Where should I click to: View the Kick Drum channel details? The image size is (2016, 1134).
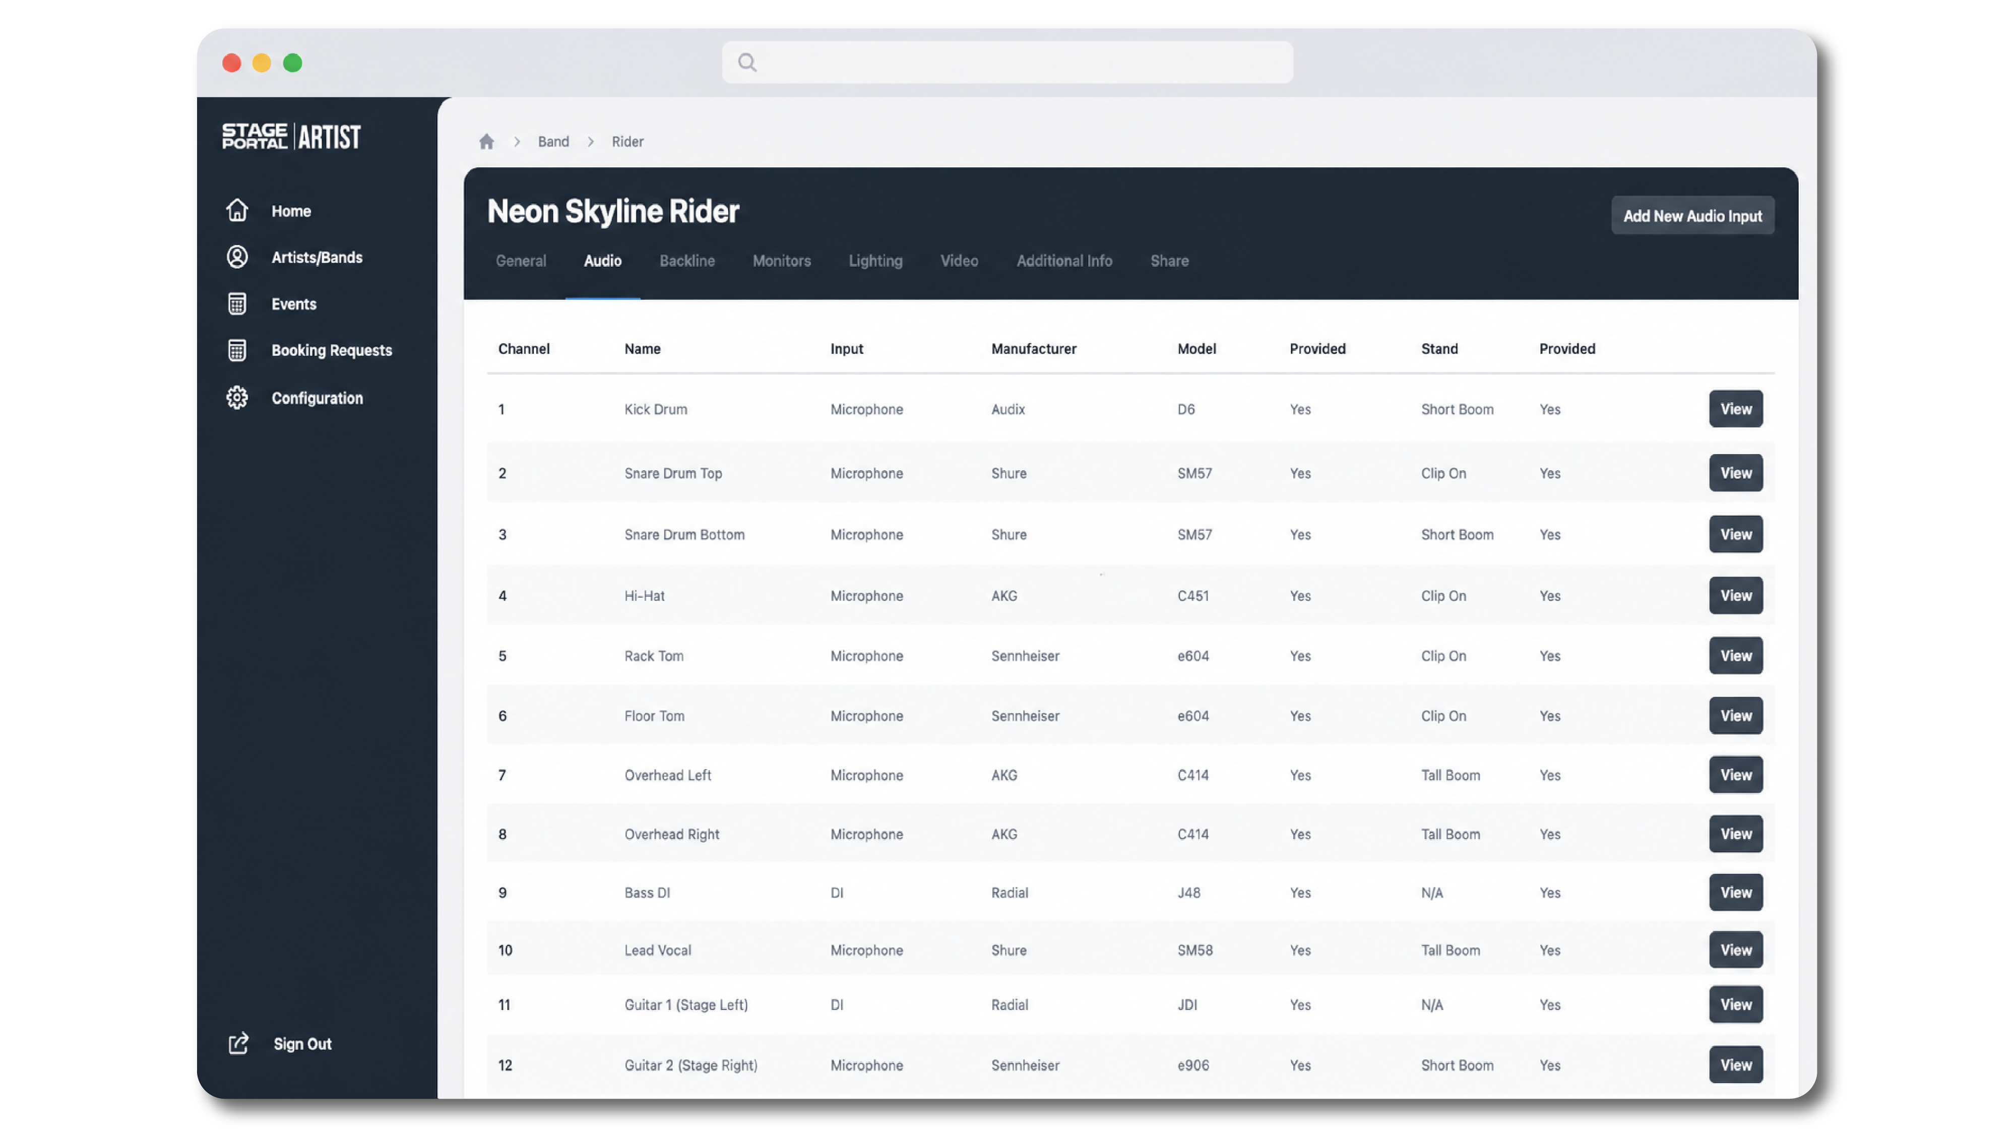click(1736, 409)
